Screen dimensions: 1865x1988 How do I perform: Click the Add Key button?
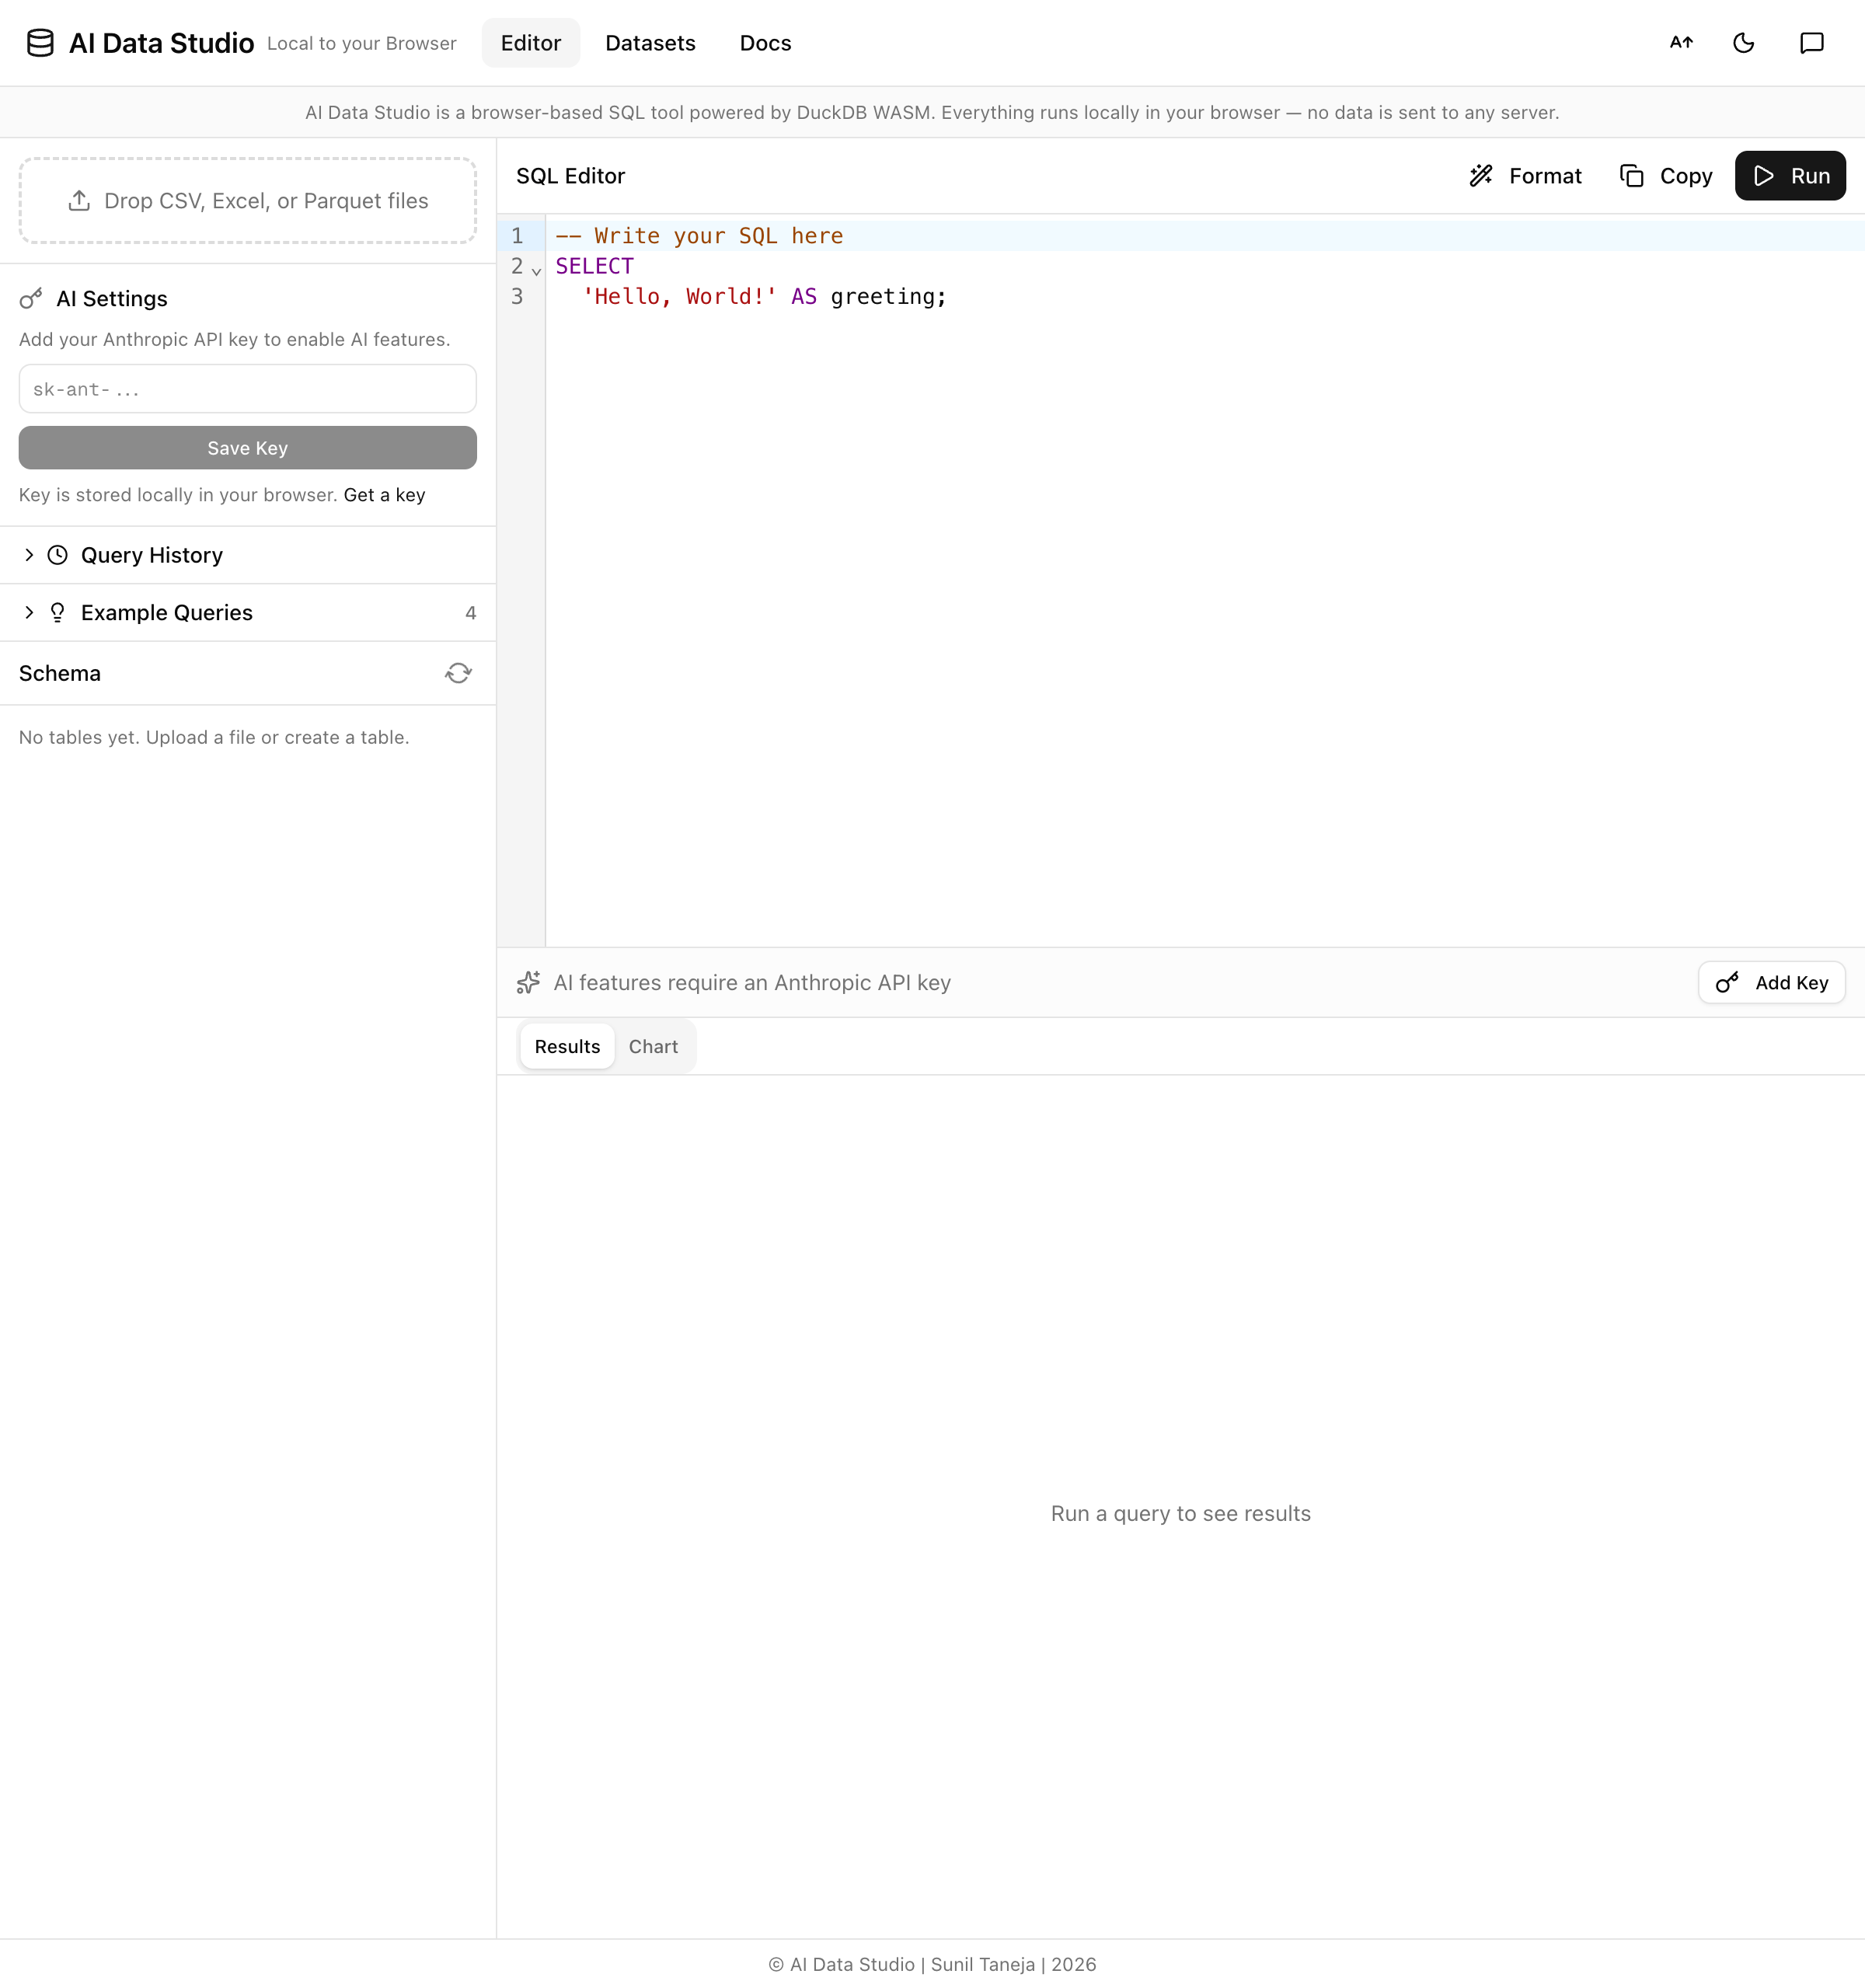[x=1771, y=982]
